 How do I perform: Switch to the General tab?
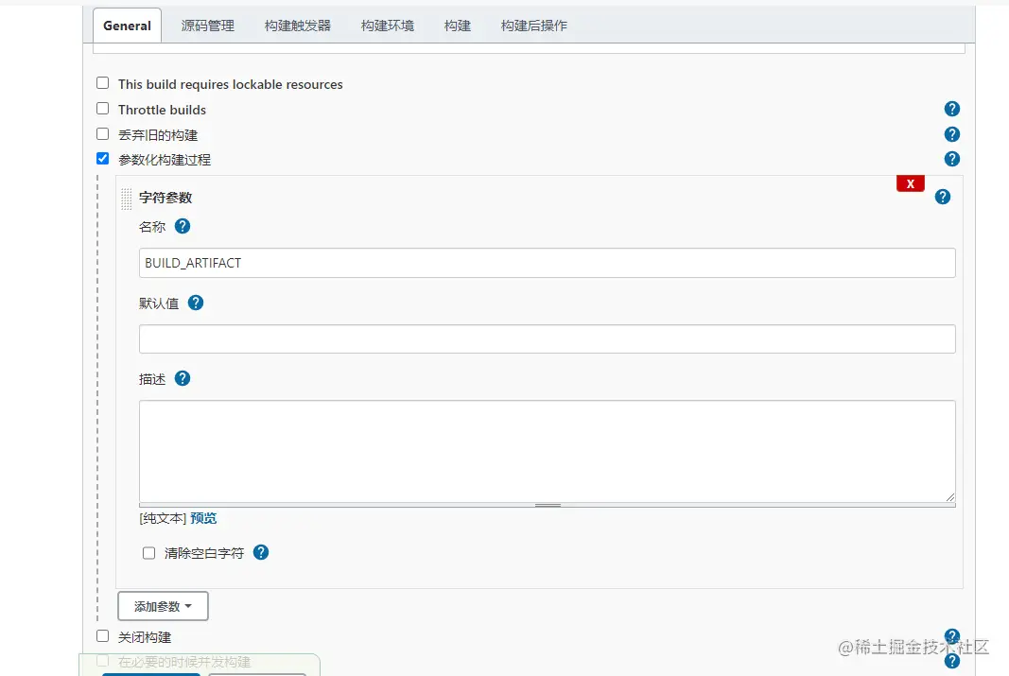(127, 26)
